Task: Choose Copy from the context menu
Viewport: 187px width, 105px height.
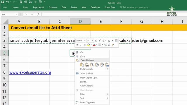Action: 92,56
